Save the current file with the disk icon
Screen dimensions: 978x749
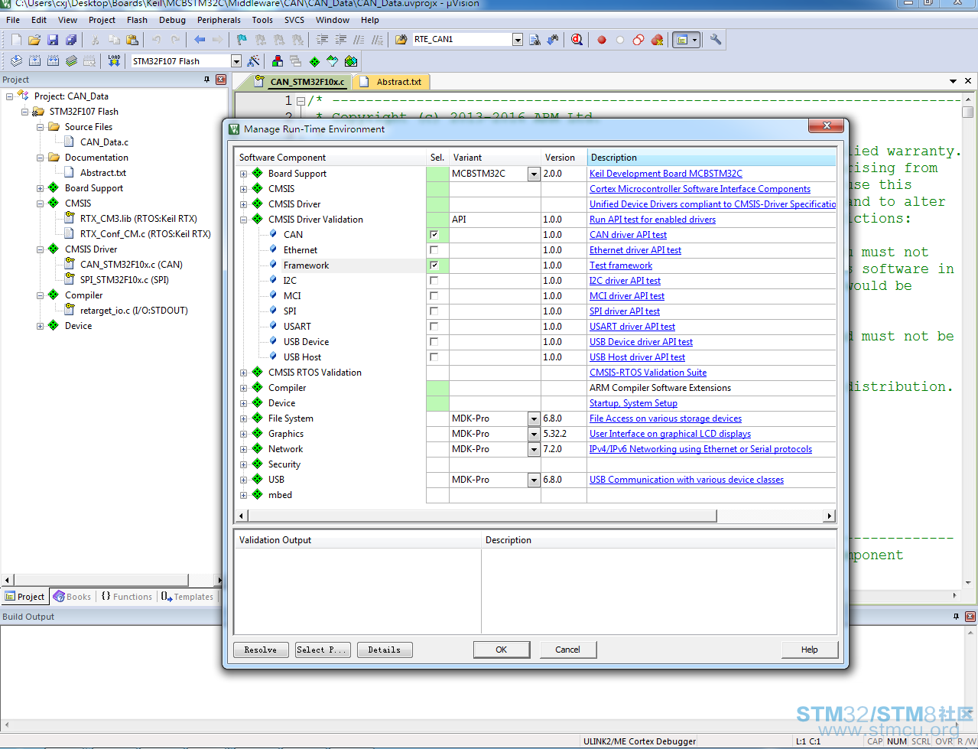click(x=53, y=40)
